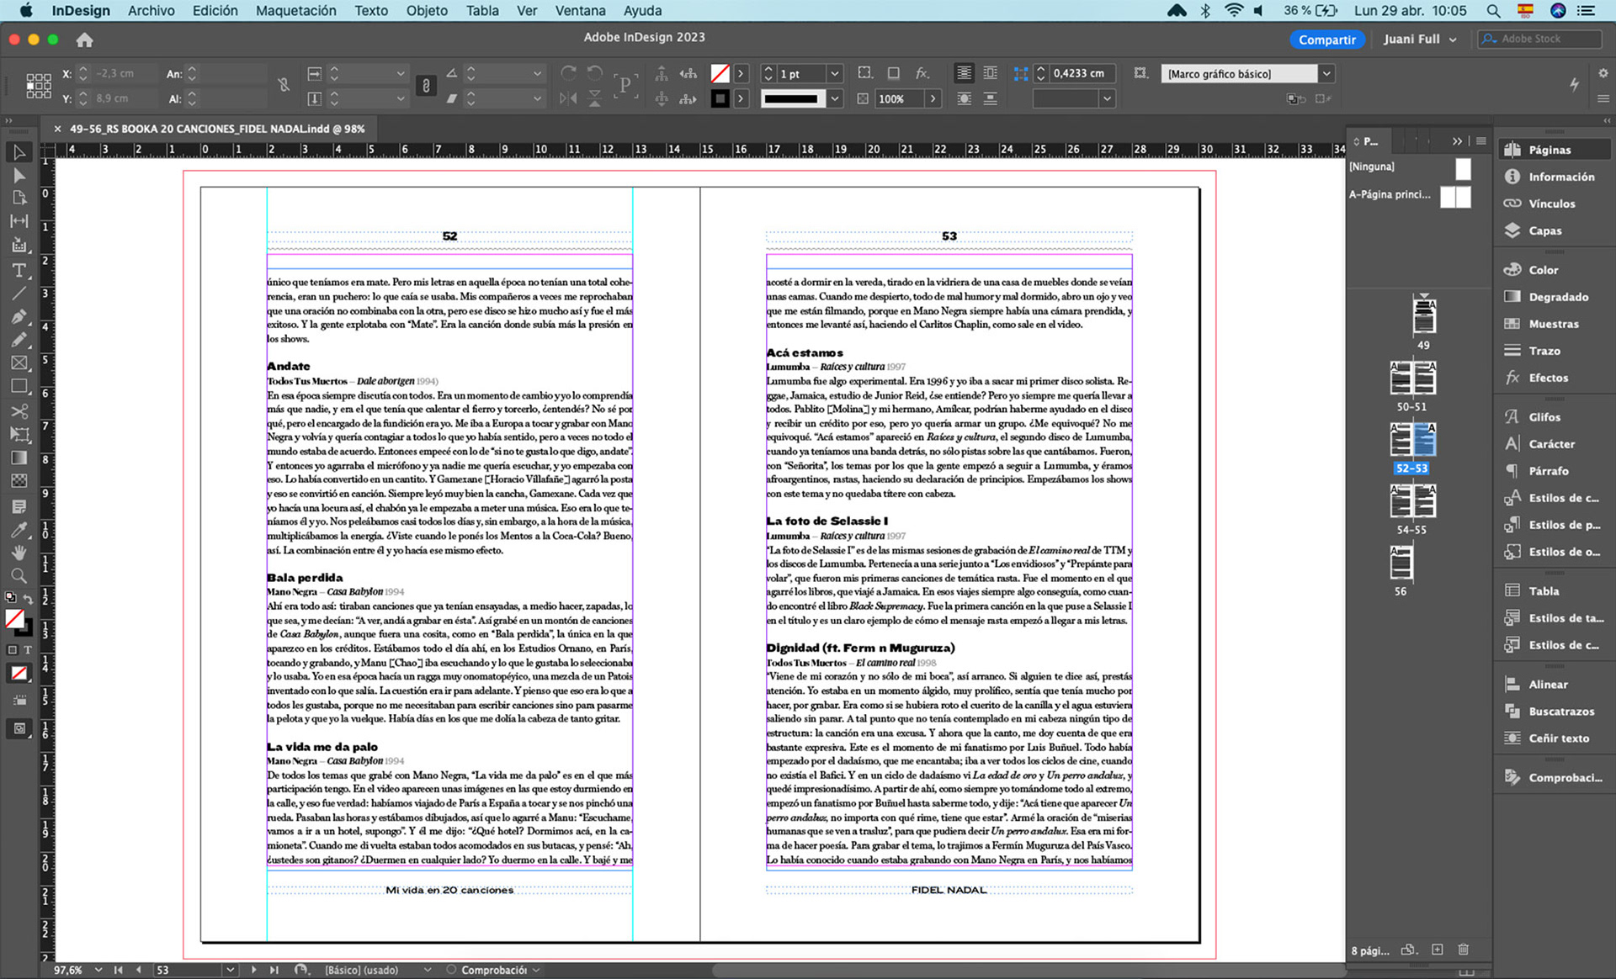Select the Hand tool

pos(19,553)
